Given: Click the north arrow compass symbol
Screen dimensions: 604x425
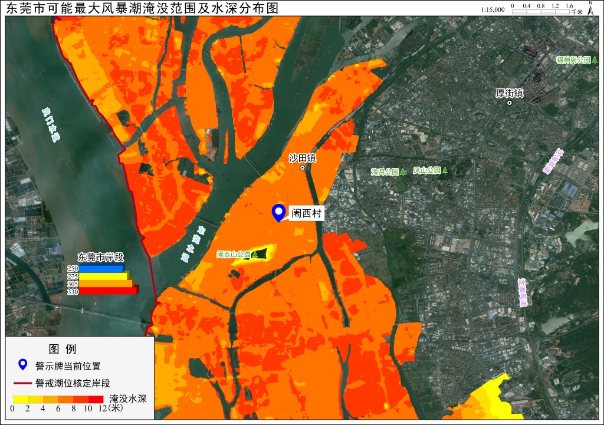Looking at the screenshot, I should [x=590, y=8].
